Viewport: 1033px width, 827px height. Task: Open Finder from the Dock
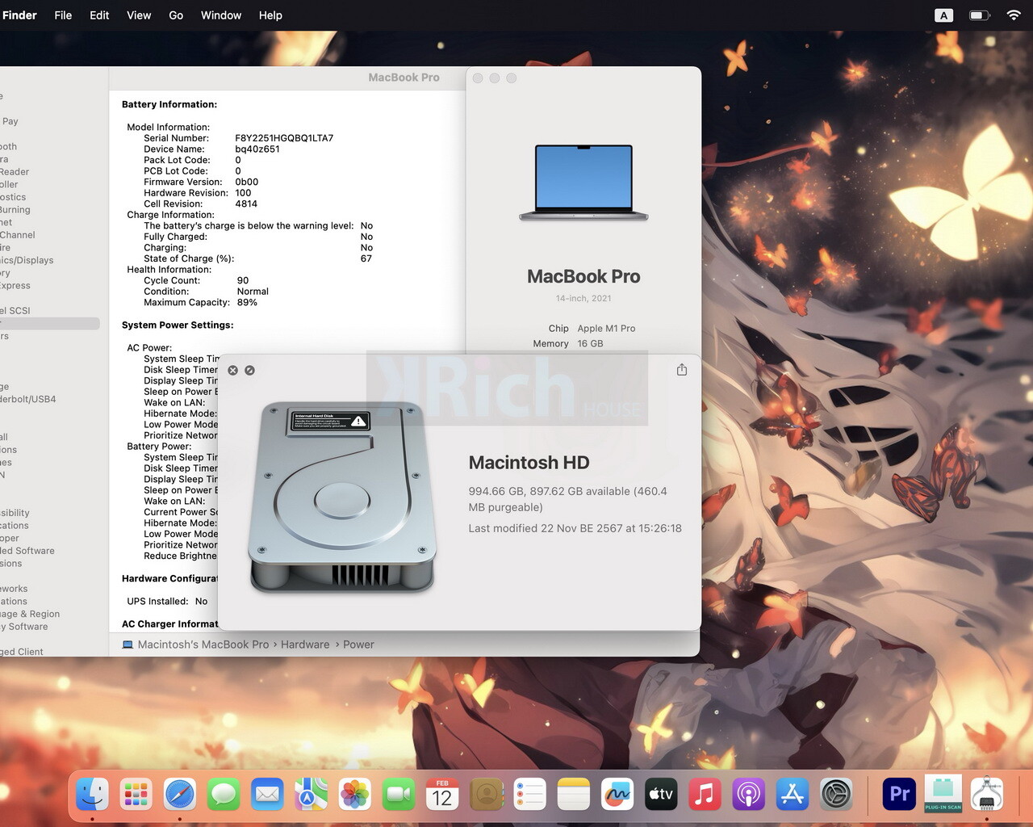tap(92, 795)
